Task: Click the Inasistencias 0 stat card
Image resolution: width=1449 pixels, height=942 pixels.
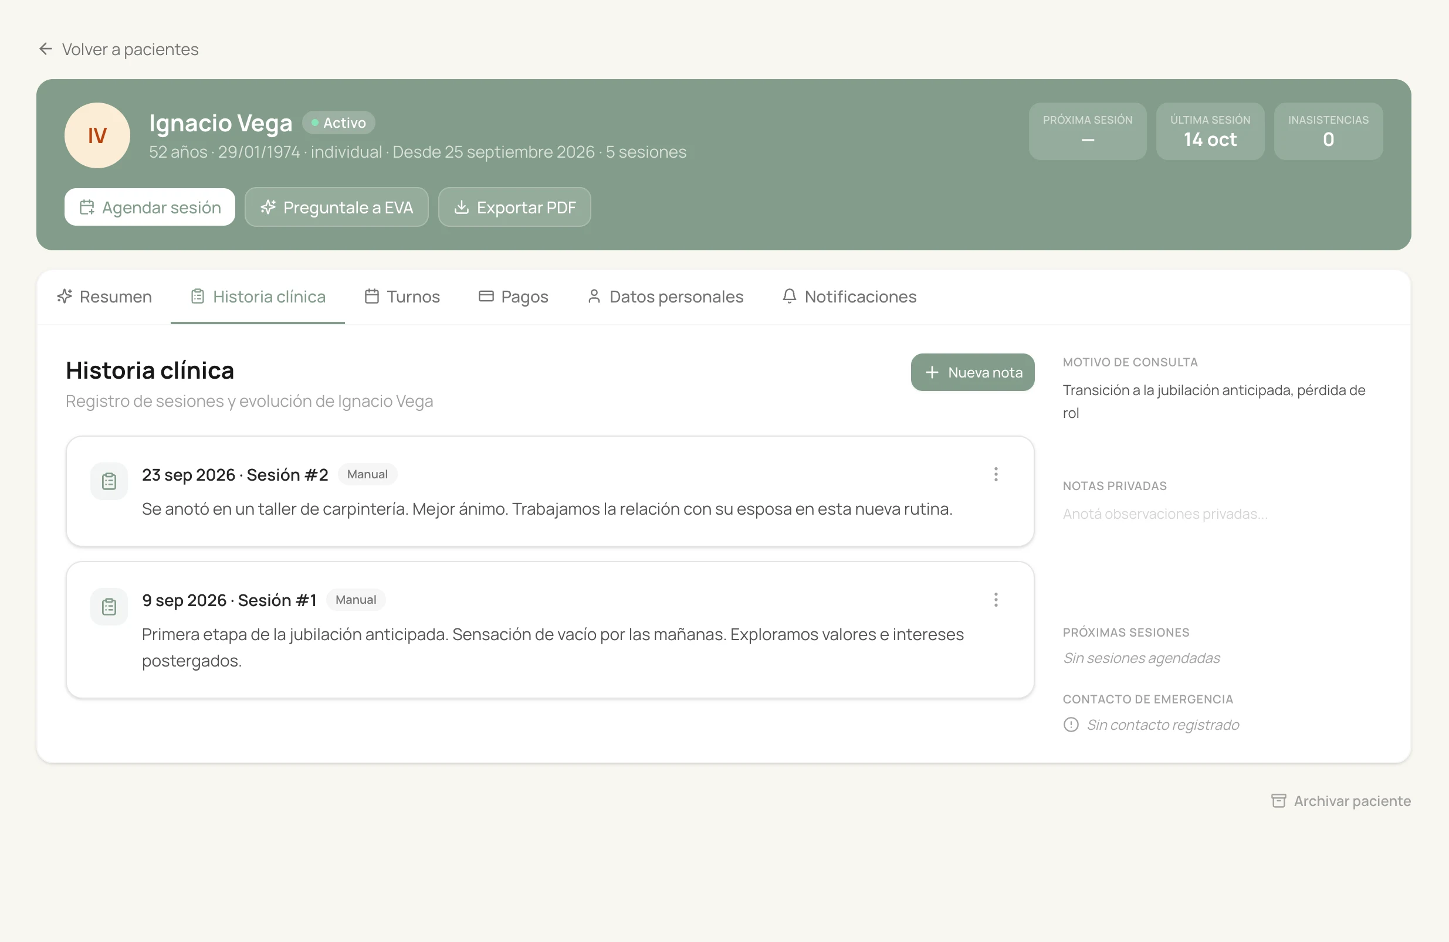Action: pyautogui.click(x=1329, y=131)
